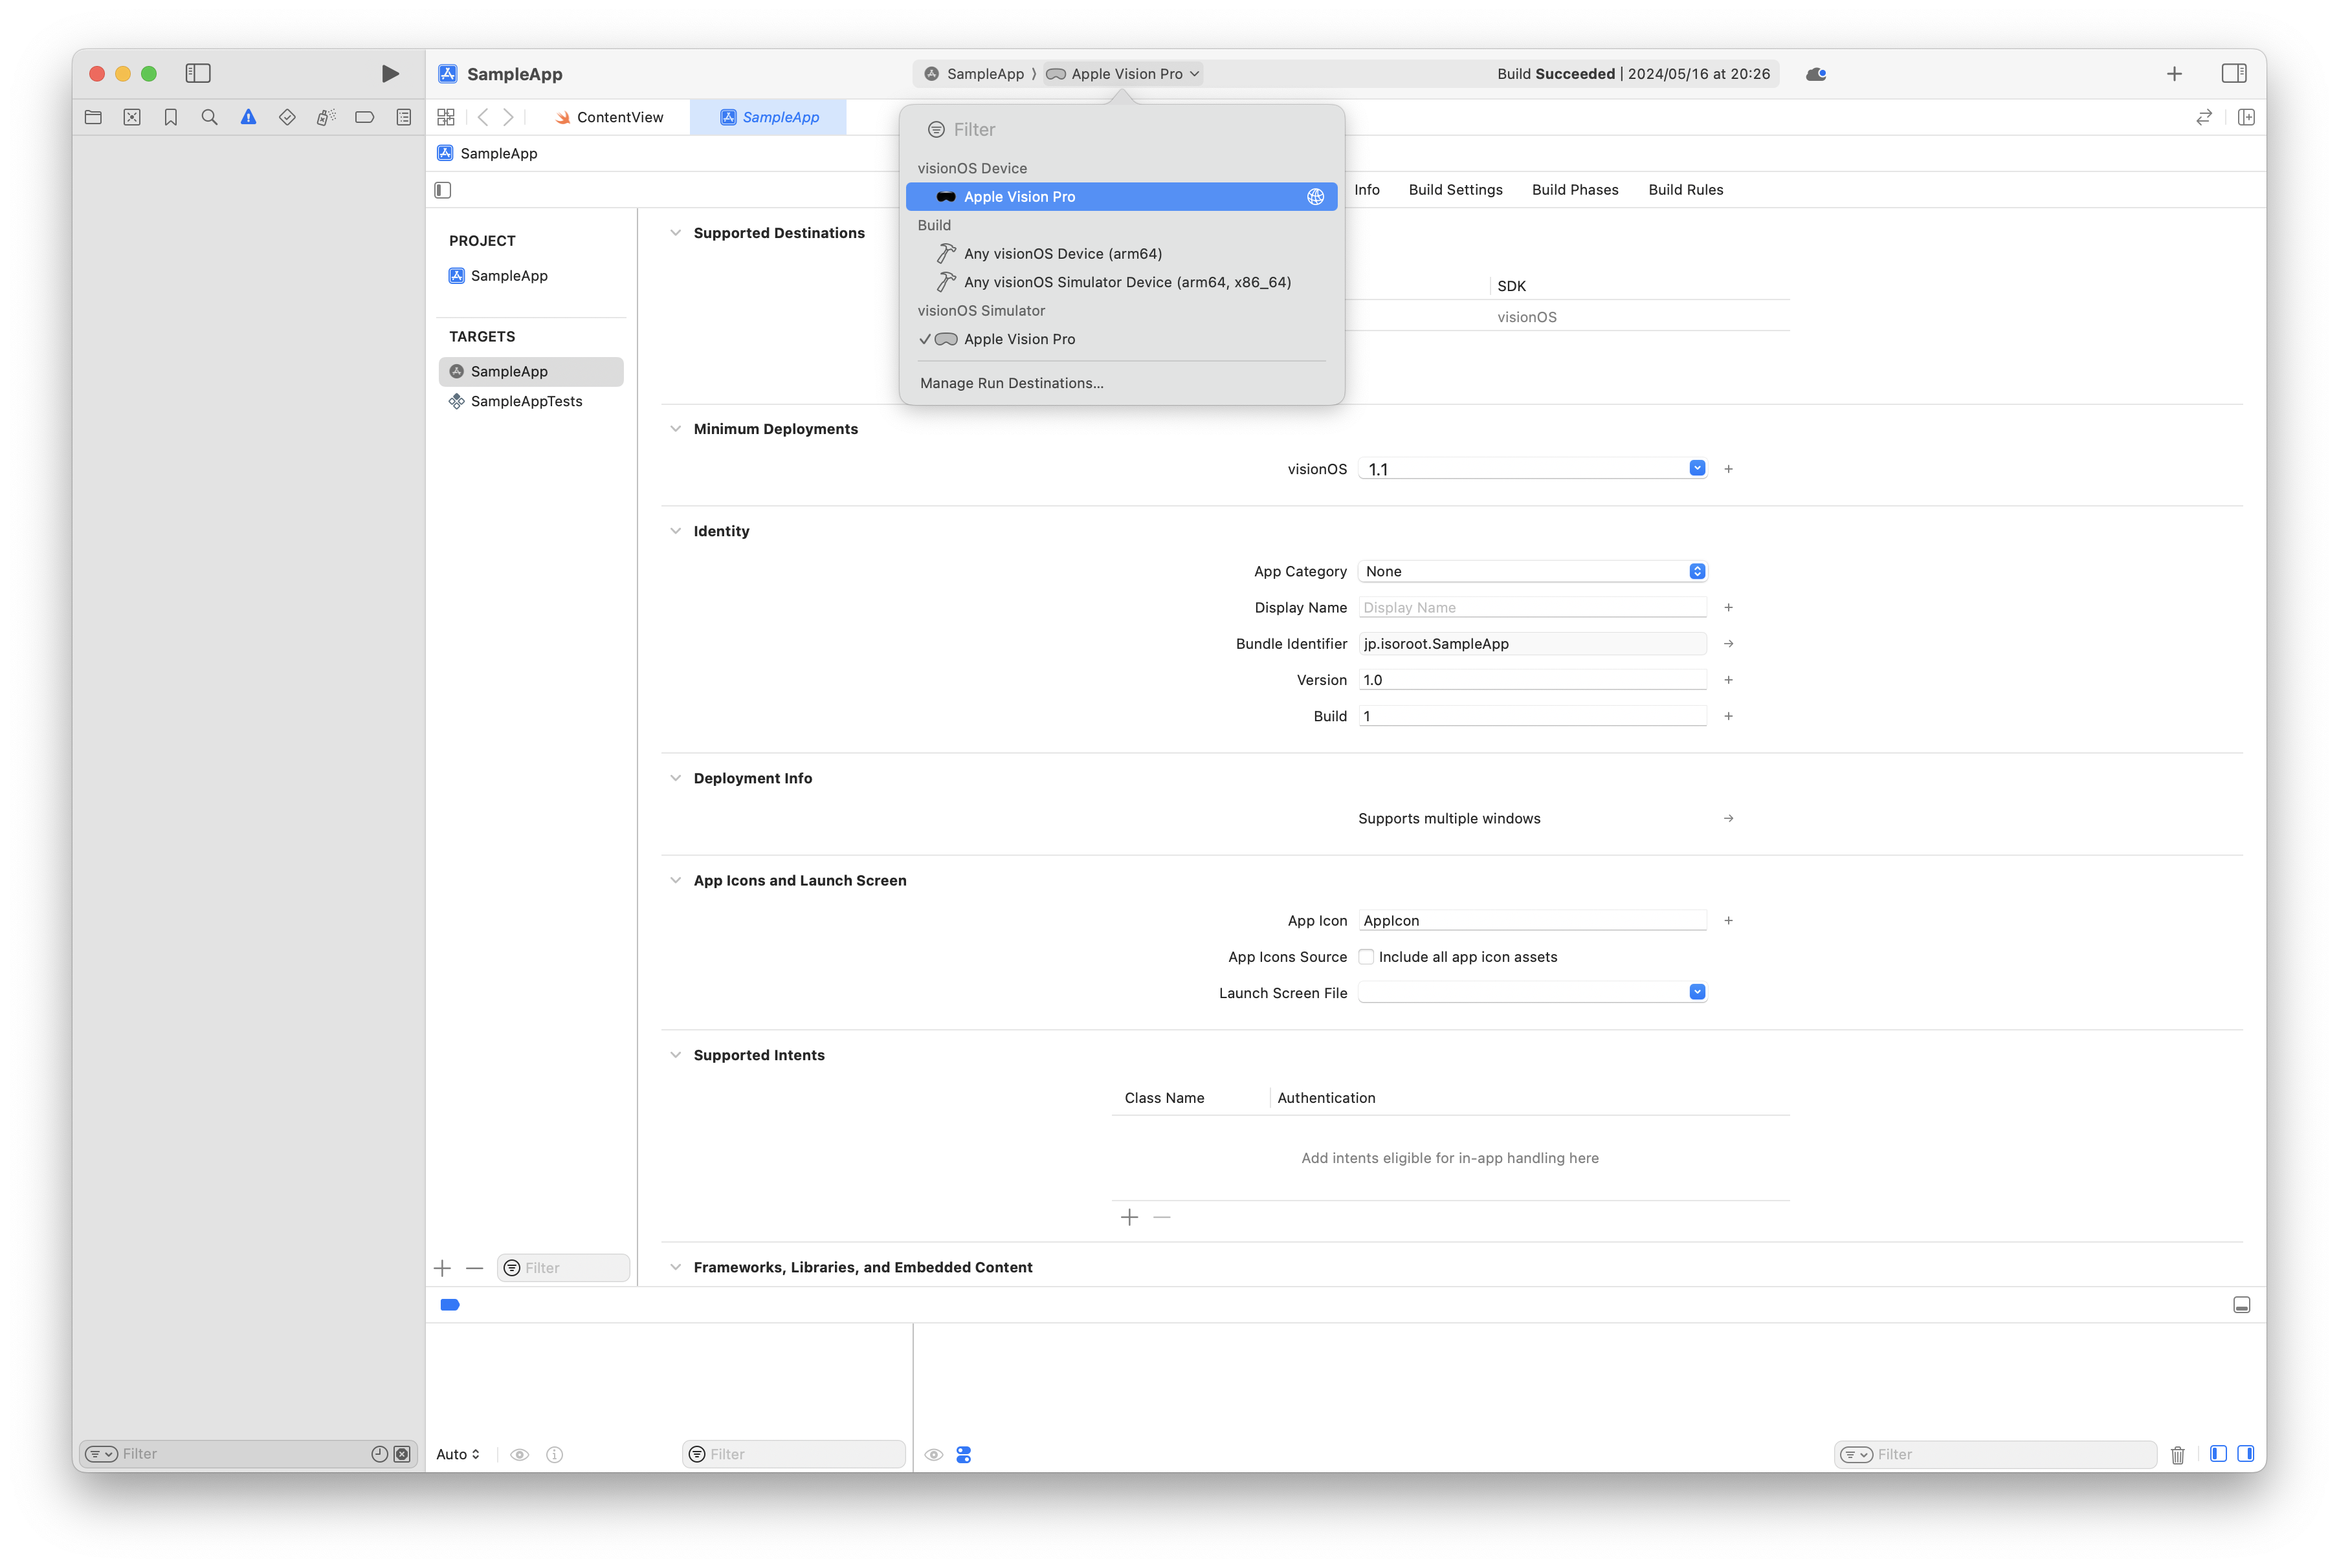The image size is (2339, 1568).
Task: Add an editor on the right
Action: tap(2246, 117)
